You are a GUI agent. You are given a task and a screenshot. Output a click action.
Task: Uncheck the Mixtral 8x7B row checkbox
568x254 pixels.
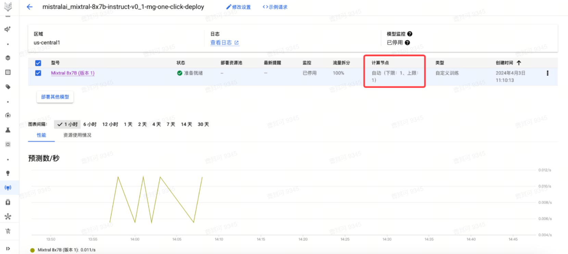(38, 73)
